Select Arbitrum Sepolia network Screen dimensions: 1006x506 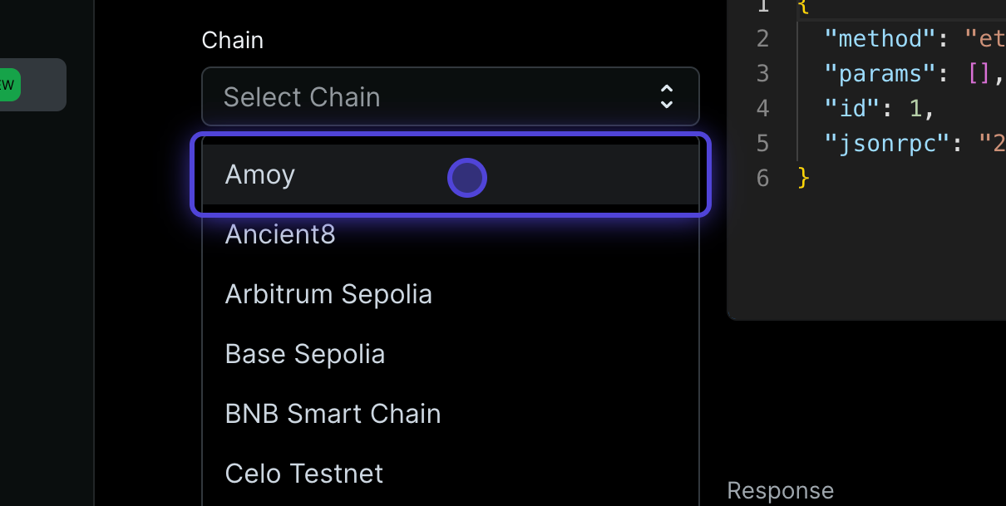(328, 294)
